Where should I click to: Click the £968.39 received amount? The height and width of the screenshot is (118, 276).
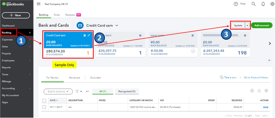[237, 107]
